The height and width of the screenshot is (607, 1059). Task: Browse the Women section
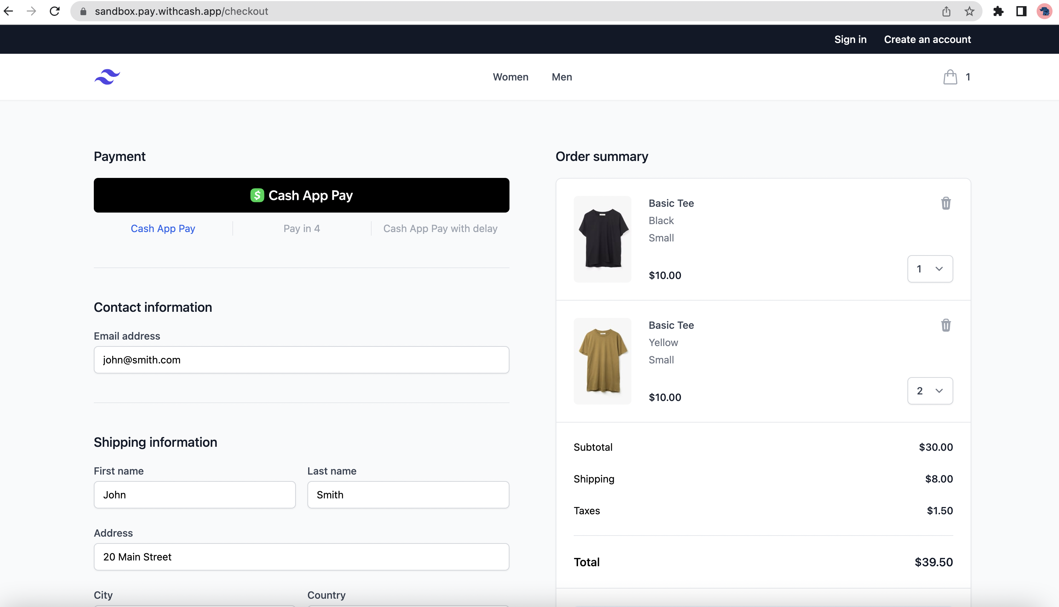pyautogui.click(x=511, y=77)
